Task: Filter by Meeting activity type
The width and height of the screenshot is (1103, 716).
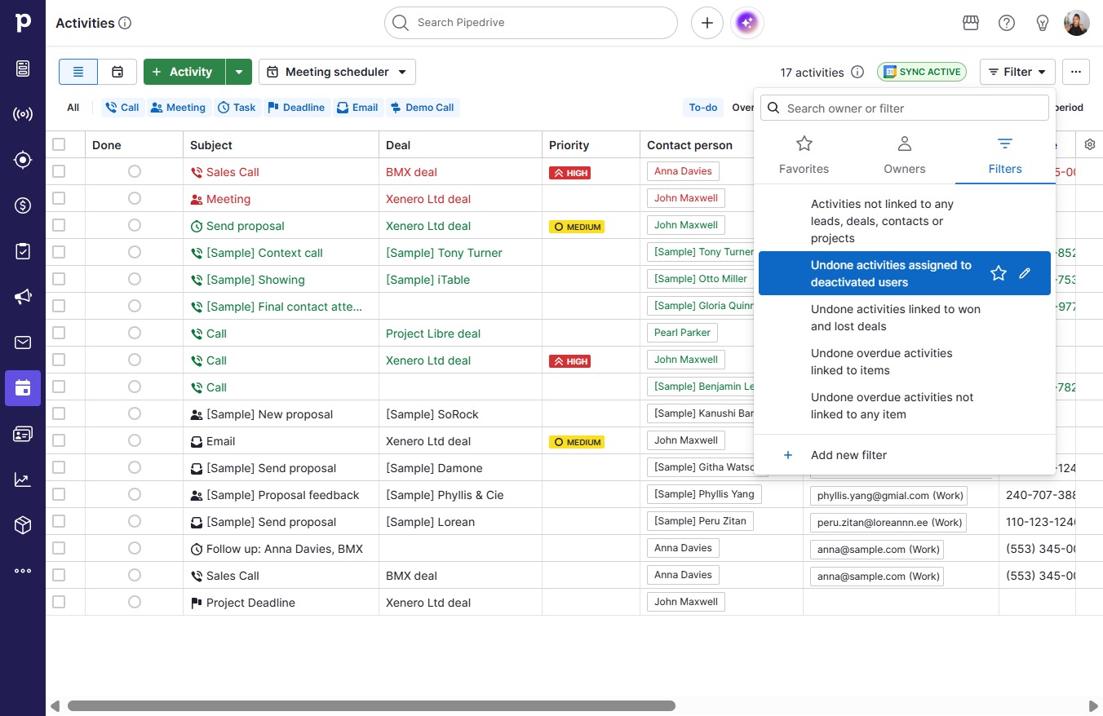Action: [x=178, y=108]
